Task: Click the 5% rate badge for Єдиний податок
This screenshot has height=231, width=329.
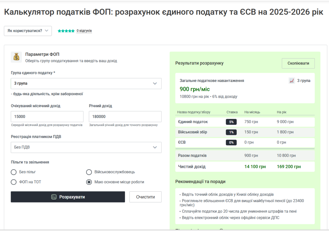Action: (x=231, y=122)
